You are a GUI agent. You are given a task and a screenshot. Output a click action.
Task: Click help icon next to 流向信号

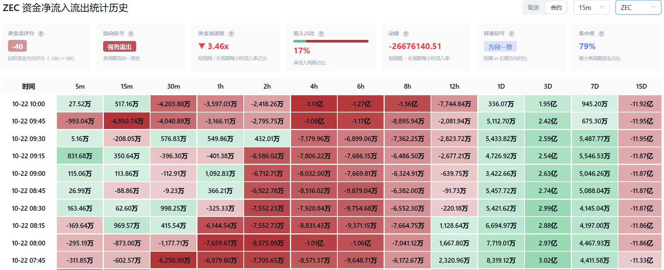(x=131, y=34)
